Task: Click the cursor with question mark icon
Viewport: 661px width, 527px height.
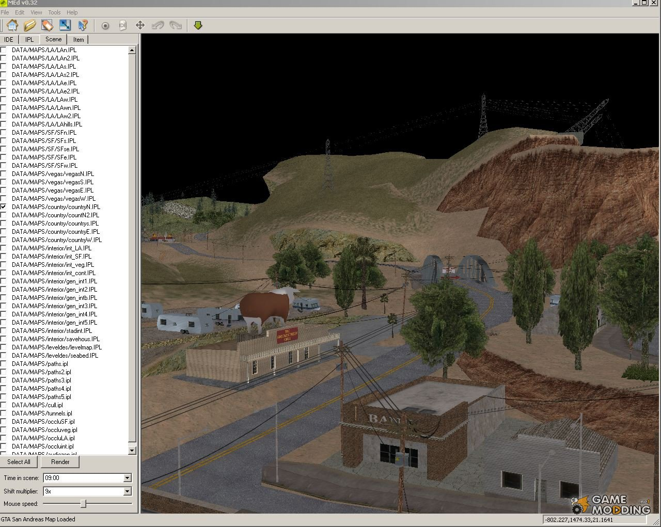Action: tap(83, 25)
